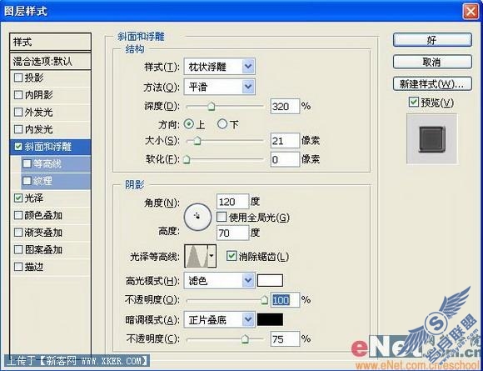Image resolution: width=483 pixels, height=371 pixels.
Task: Open the 样式 style dropdown showing 枕状浮雕
Action: 219,67
